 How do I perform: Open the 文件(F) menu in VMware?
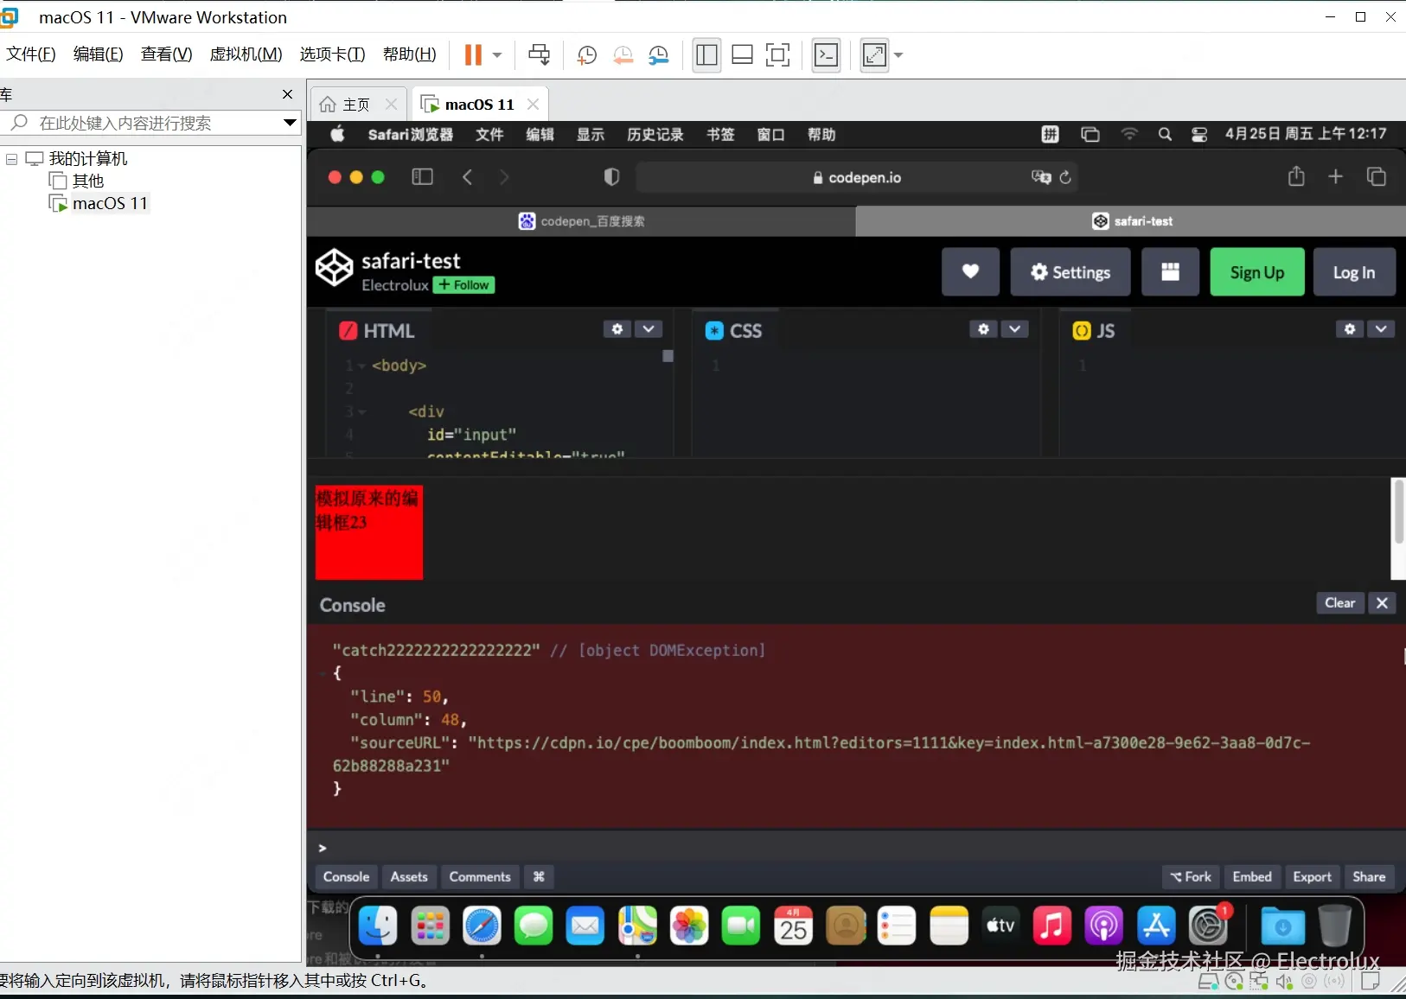[31, 54]
